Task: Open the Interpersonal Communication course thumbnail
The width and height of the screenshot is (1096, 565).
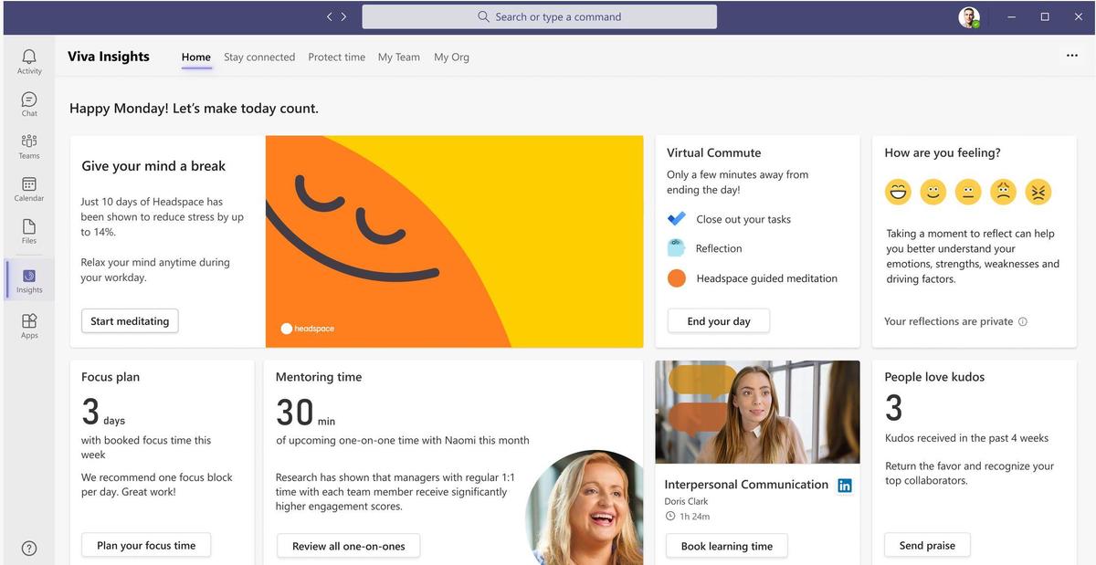Action: 757,412
